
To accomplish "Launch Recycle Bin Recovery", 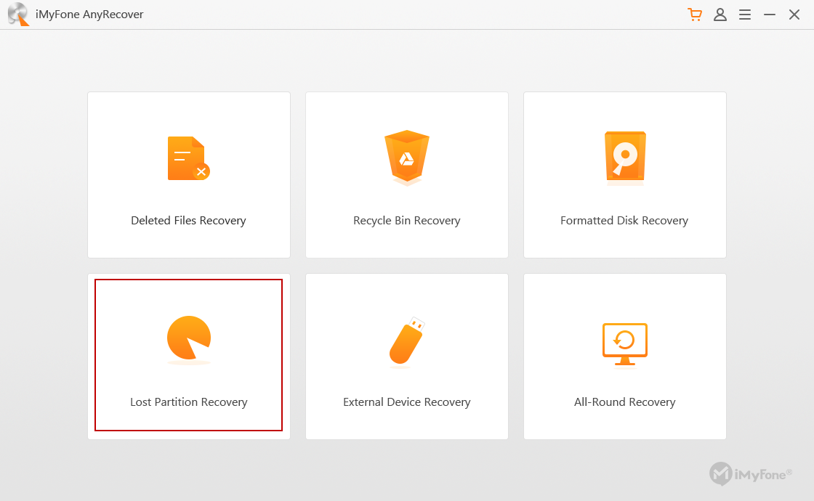I will pos(406,174).
